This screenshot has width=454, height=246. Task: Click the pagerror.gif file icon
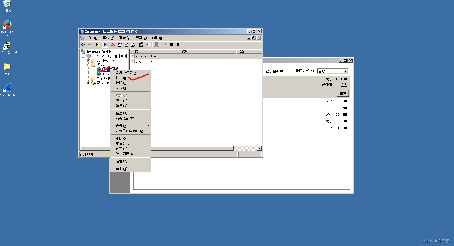133,61
